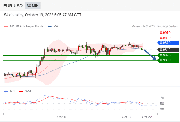
Task: Click the 30 MIN timeframe badge
Action: pyautogui.click(x=33, y=6)
